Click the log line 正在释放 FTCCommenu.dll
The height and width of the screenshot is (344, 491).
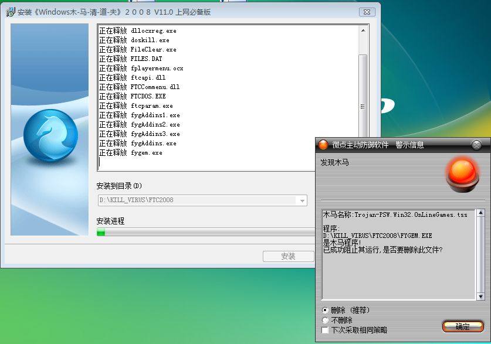pyautogui.click(x=140, y=87)
